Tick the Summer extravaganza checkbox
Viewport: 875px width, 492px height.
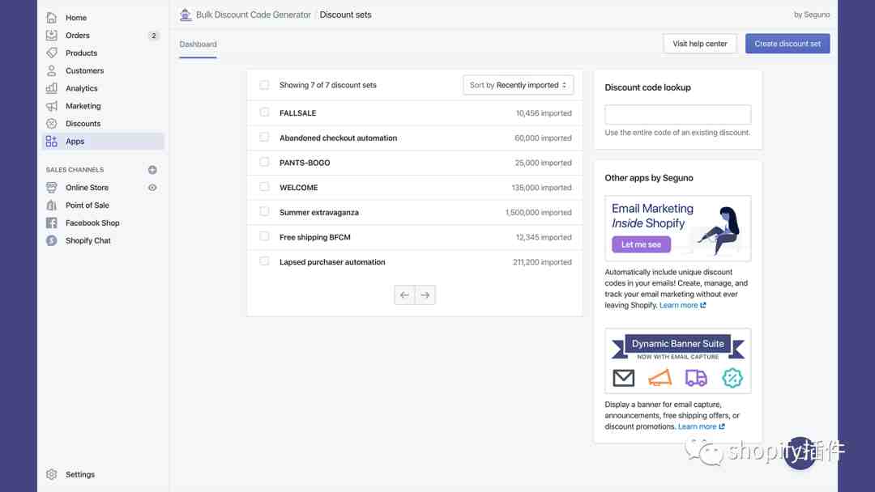[264, 212]
